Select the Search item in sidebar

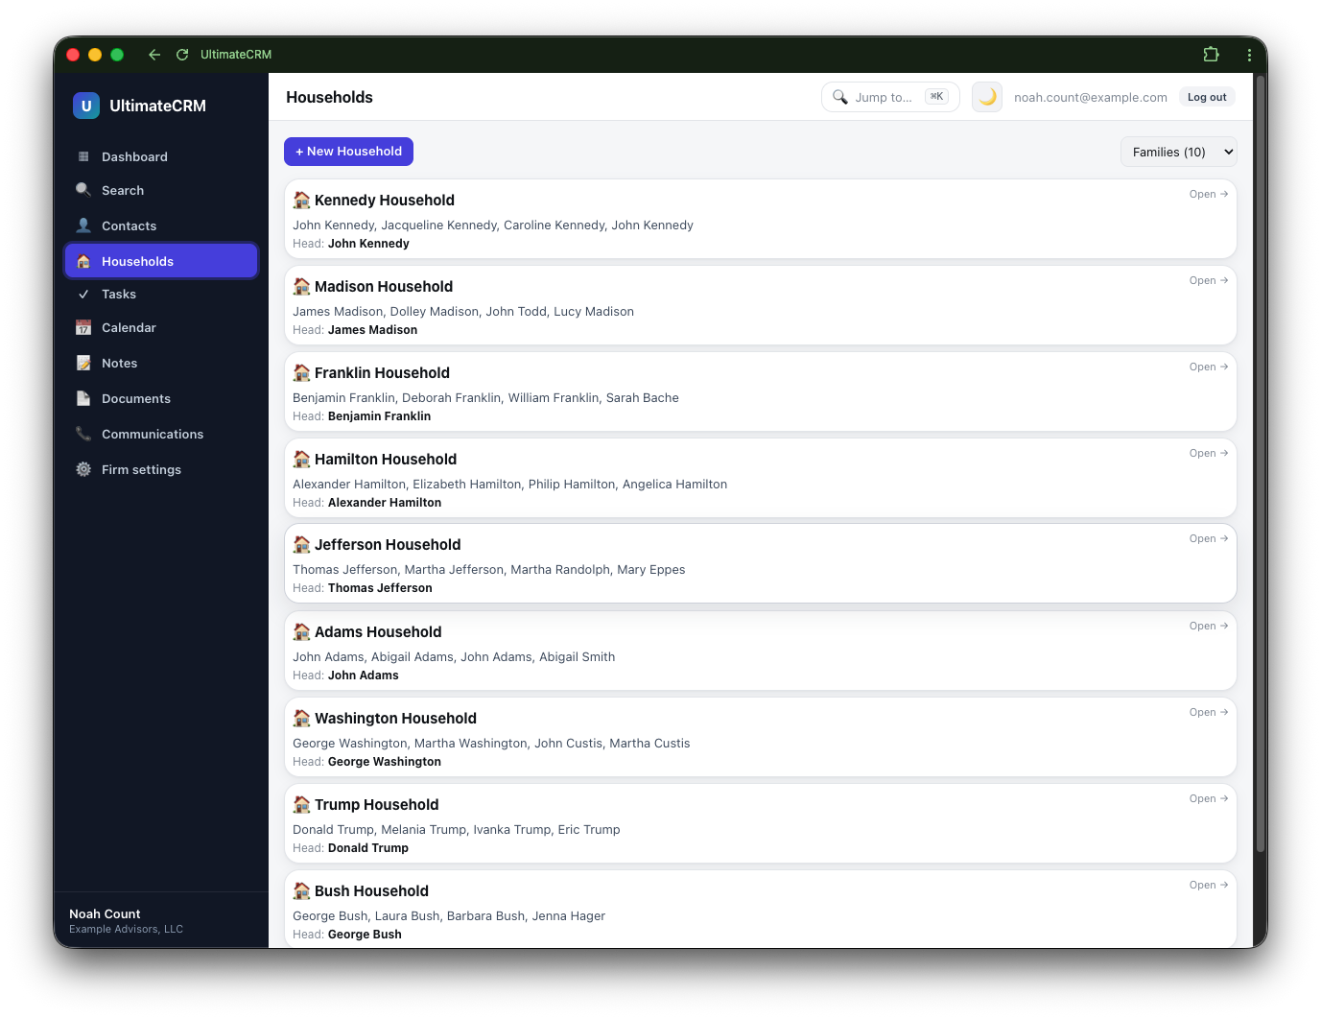click(x=161, y=190)
